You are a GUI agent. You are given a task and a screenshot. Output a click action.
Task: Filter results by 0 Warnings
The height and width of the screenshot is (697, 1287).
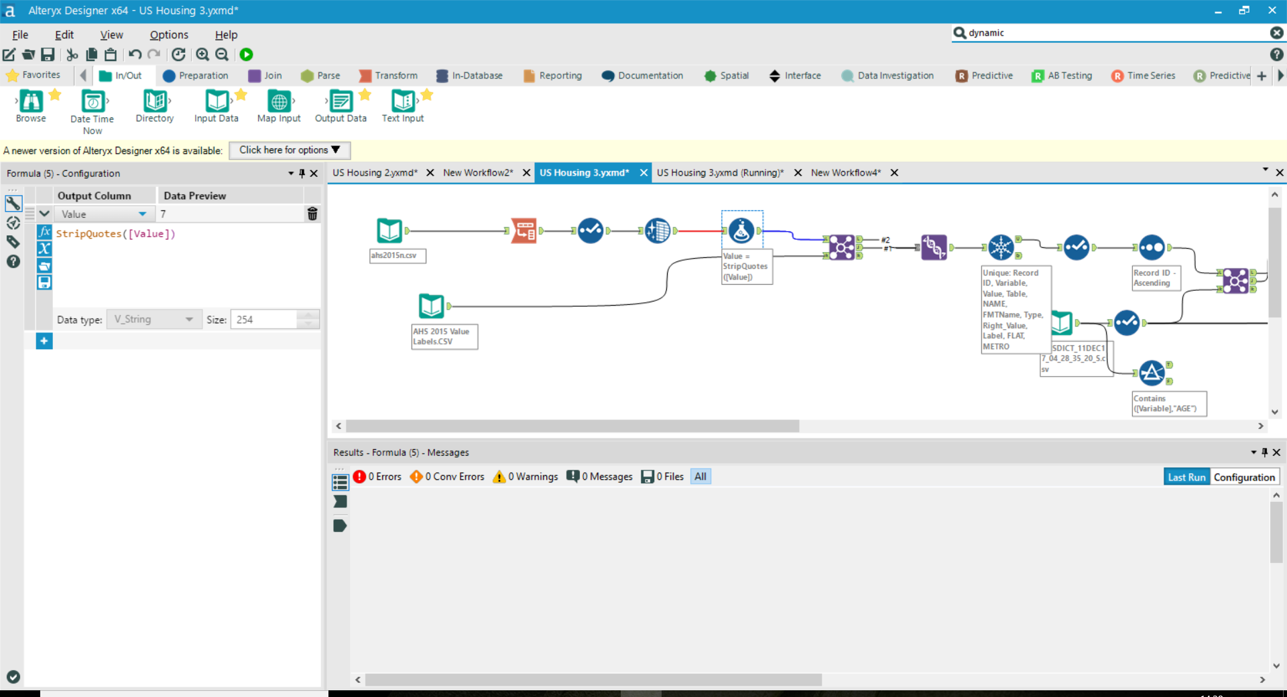pos(526,477)
